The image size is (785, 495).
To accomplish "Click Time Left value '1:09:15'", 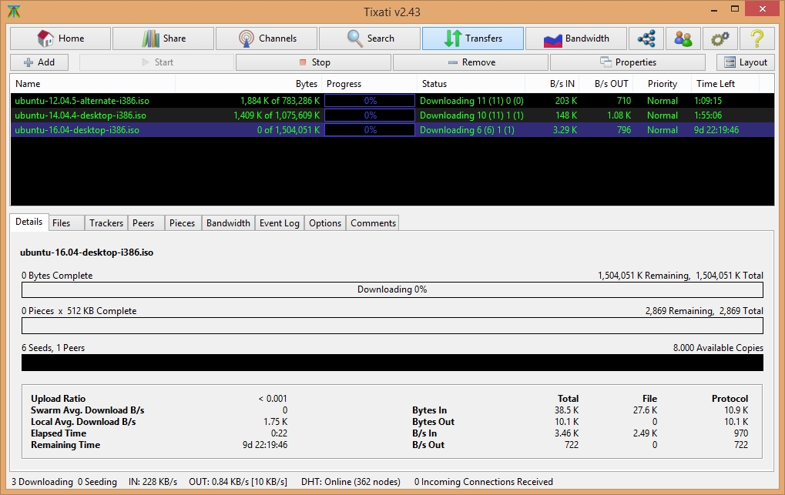I will 708,101.
